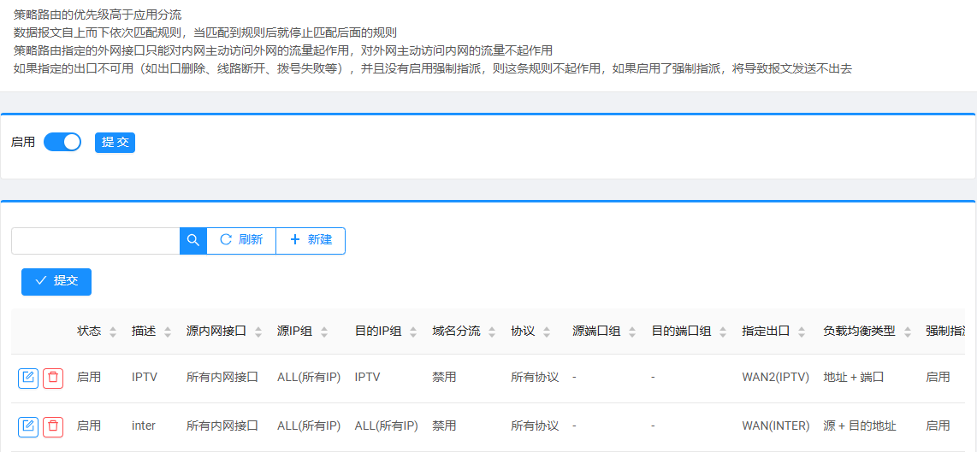
Task: Click 所有协议 cell in the inter row
Action: 535,426
